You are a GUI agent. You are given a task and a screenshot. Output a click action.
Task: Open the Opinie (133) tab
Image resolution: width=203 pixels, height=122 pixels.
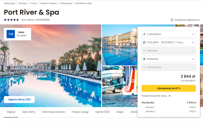pos(103,112)
